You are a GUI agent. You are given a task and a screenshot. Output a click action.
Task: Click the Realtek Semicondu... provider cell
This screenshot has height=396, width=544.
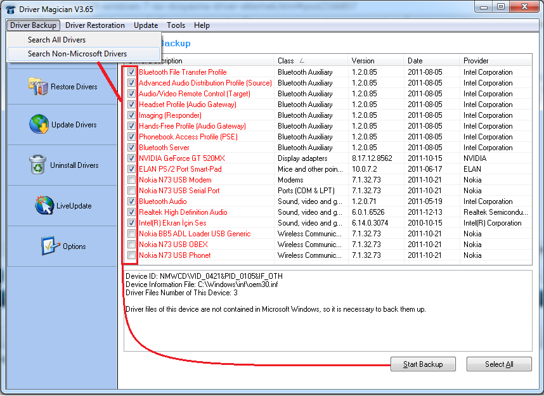(495, 212)
